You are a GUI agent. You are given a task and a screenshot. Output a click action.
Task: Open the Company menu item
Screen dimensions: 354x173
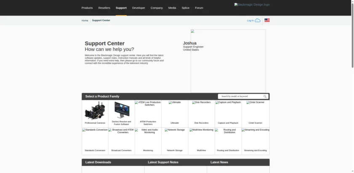pyautogui.click(x=156, y=8)
